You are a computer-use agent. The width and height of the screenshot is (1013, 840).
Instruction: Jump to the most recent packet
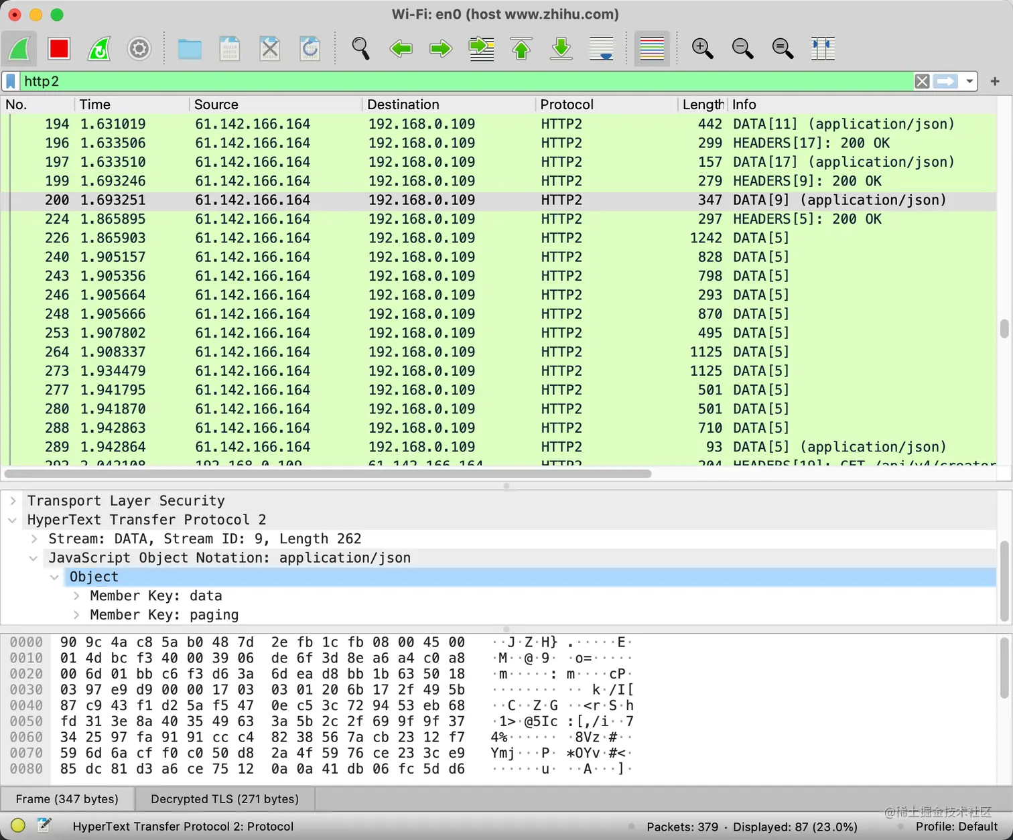[x=561, y=48]
